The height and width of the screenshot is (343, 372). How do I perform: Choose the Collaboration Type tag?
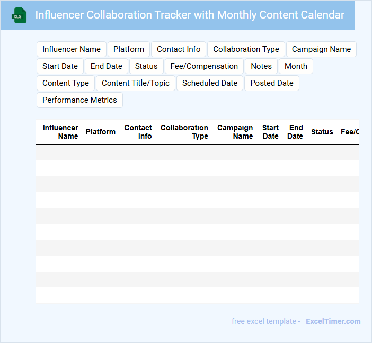point(246,49)
